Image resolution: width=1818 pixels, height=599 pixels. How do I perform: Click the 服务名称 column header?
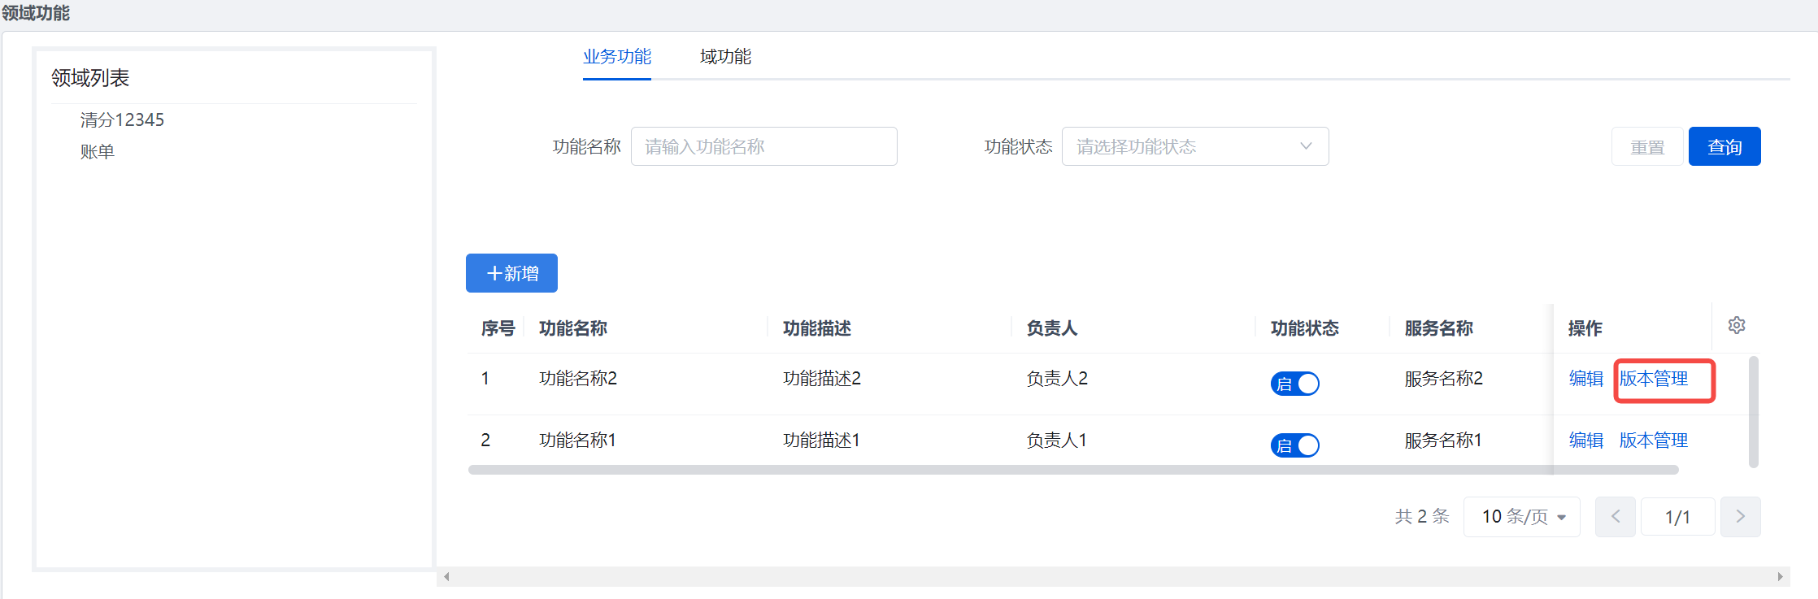coord(1439,328)
